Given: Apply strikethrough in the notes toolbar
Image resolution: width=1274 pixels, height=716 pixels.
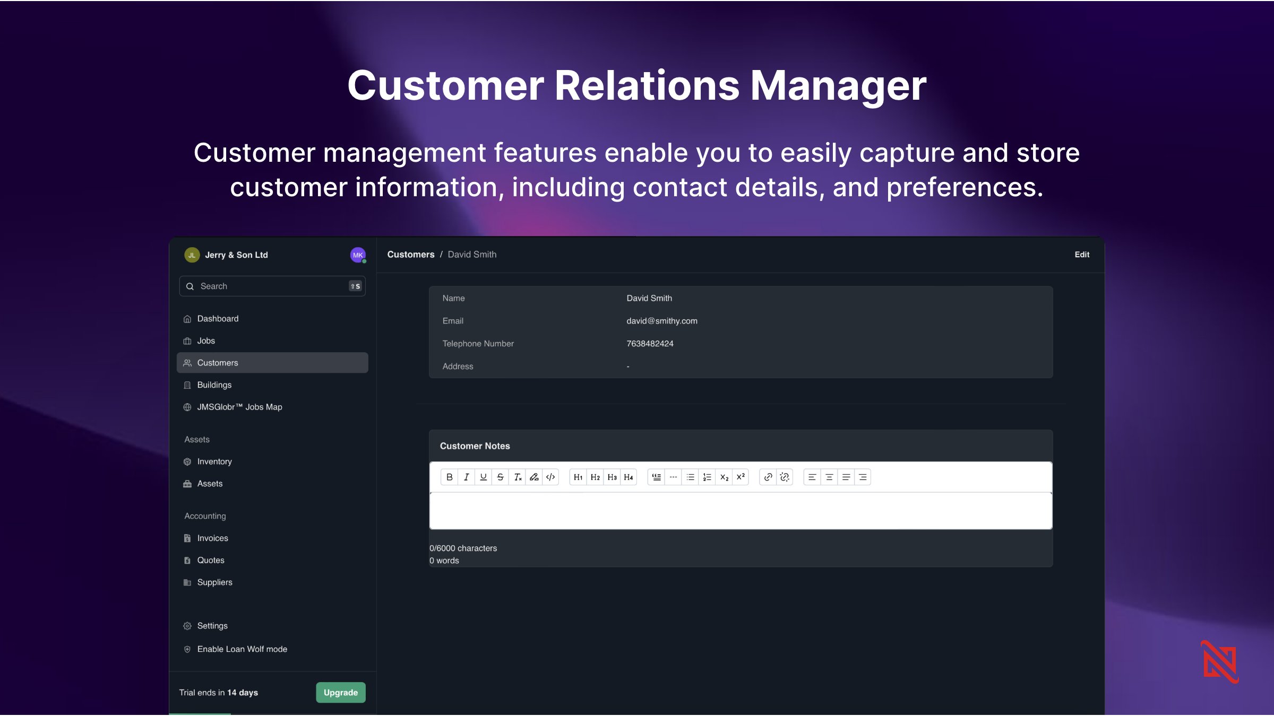Looking at the screenshot, I should [x=500, y=477].
